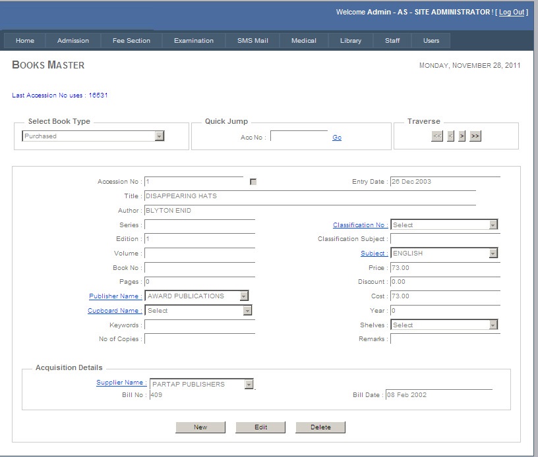The height and width of the screenshot is (457, 538).
Task: Click the New button
Action: click(200, 427)
